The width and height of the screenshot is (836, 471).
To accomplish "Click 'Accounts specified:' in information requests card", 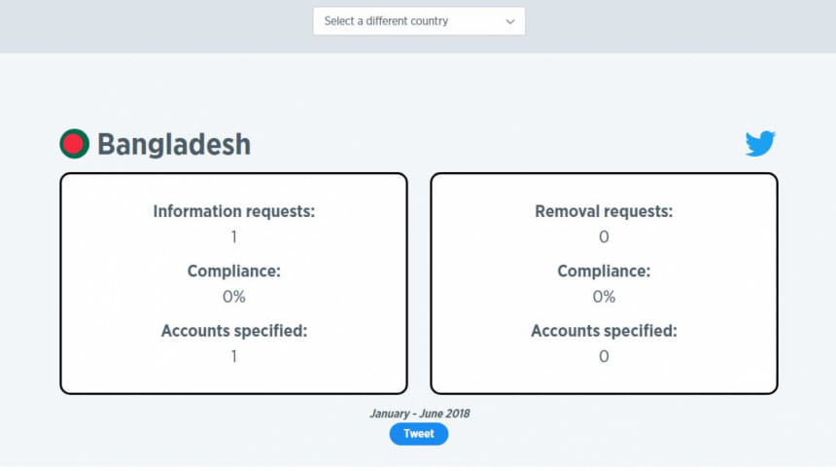I will (x=233, y=331).
